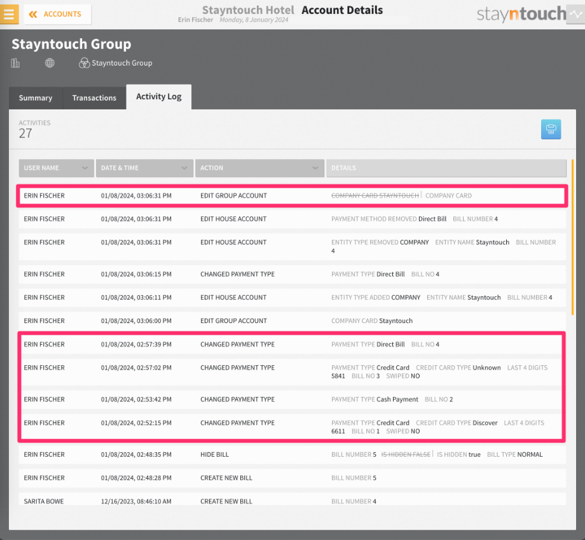Open the User Name column dropdown
The height and width of the screenshot is (540, 585).
pyautogui.click(x=57, y=168)
